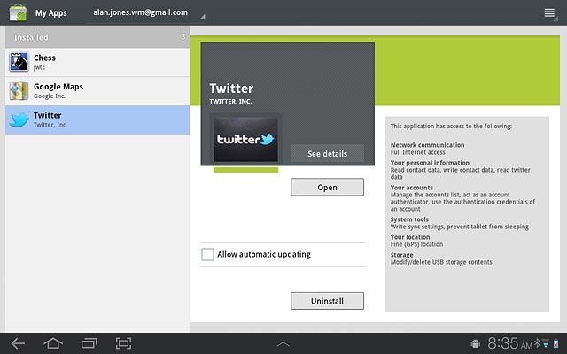Viewport: 567px width, 354px height.
Task: Tap the Android Market bag icon
Action: click(17, 13)
